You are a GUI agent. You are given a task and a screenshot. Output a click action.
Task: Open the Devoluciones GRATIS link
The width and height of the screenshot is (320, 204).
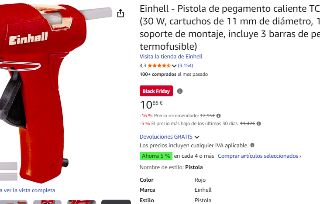point(166,136)
